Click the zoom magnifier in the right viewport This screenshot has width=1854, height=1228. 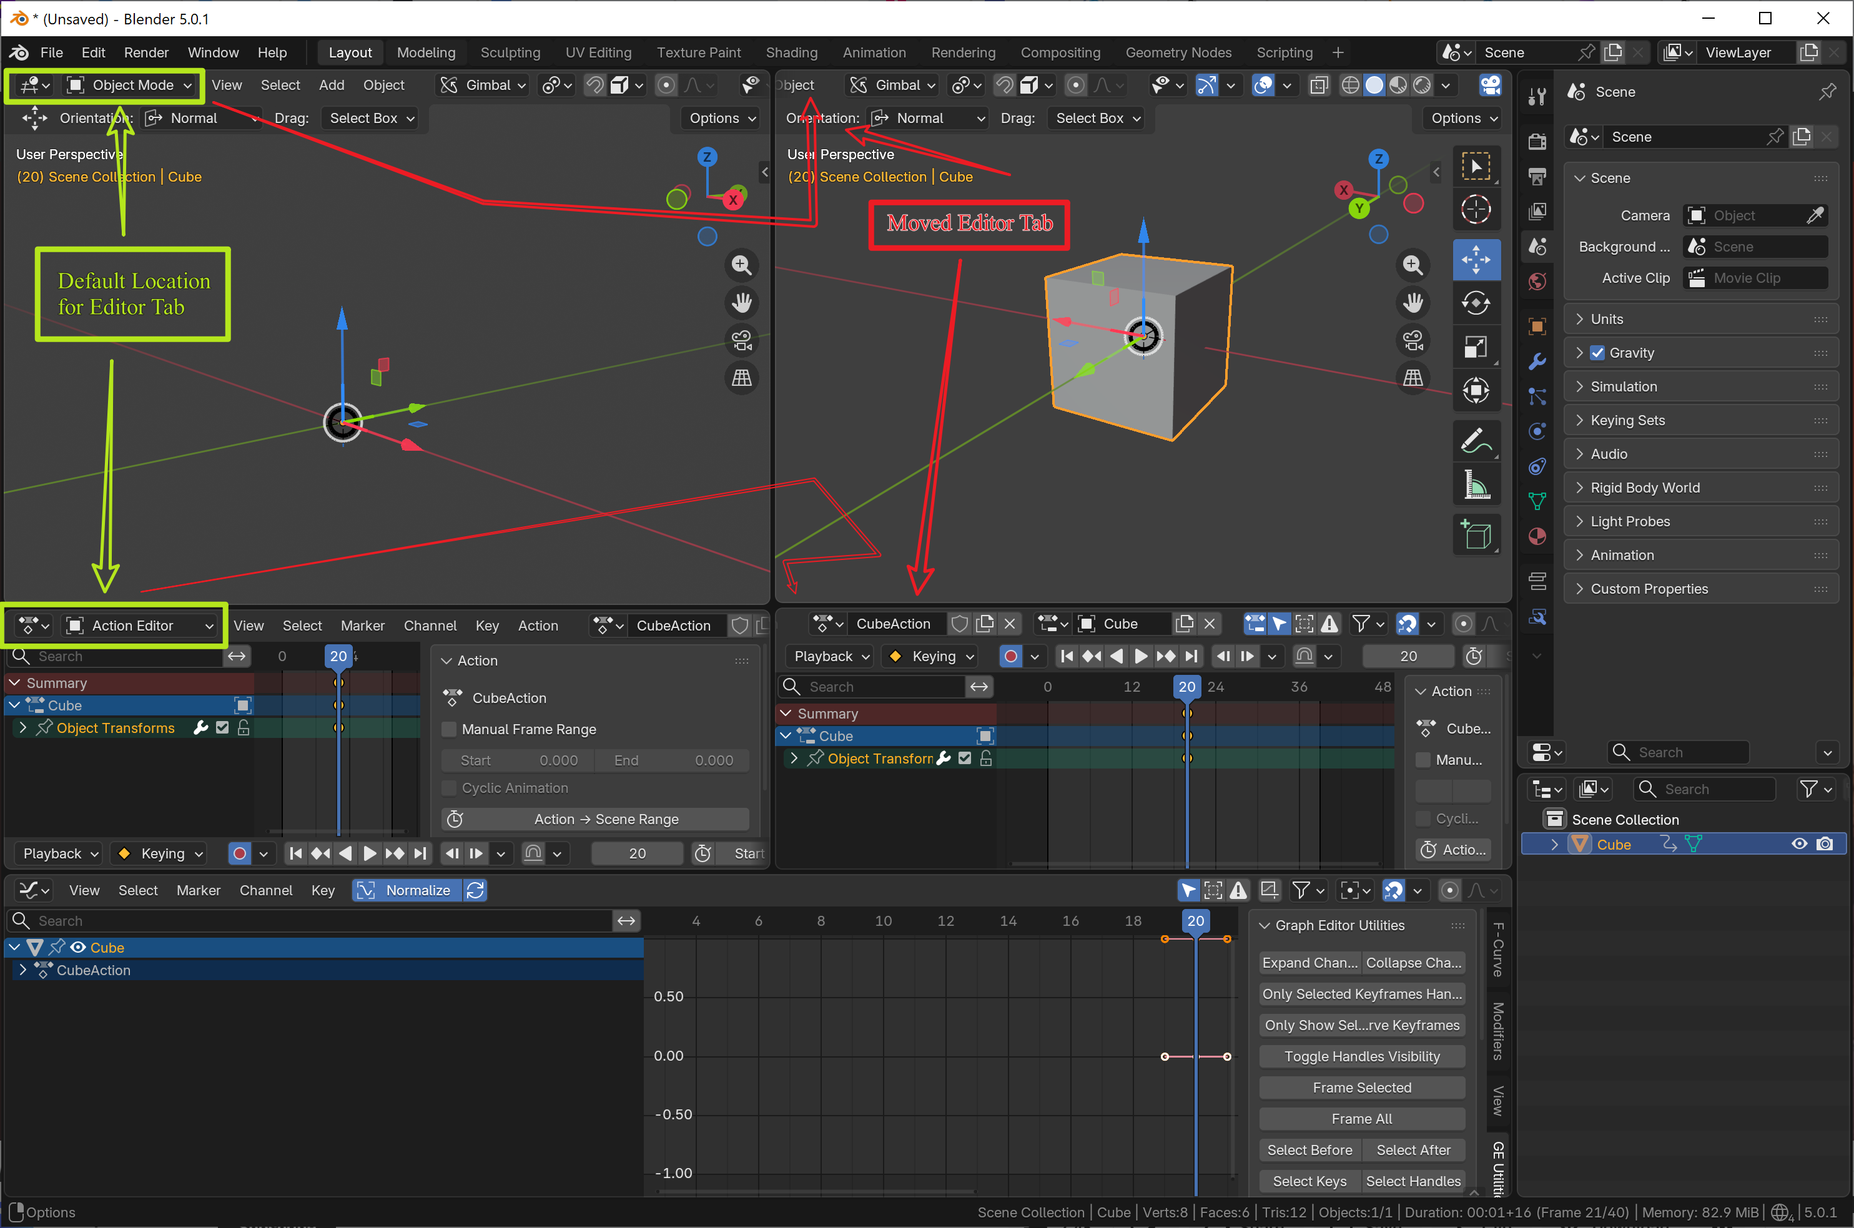pos(1413,265)
